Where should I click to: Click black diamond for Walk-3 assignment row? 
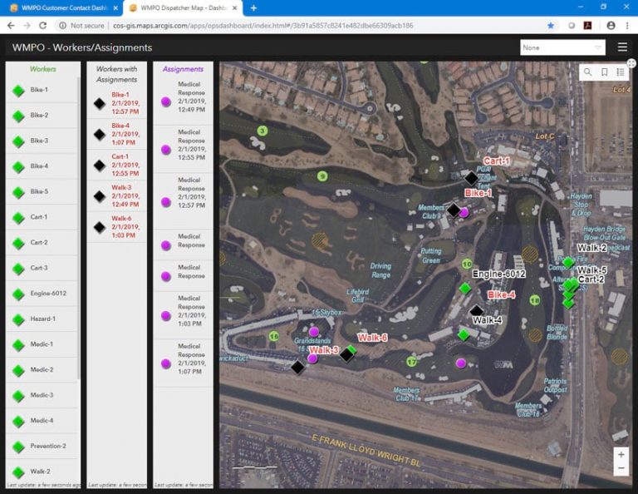(x=100, y=196)
